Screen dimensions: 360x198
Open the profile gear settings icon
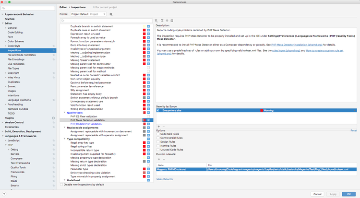tap(111, 14)
